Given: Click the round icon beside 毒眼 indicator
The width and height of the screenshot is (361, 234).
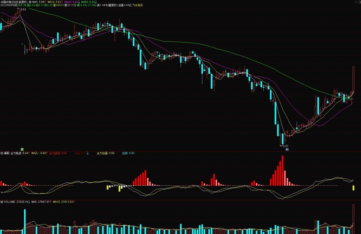Looking at the screenshot, I should point(2,153).
